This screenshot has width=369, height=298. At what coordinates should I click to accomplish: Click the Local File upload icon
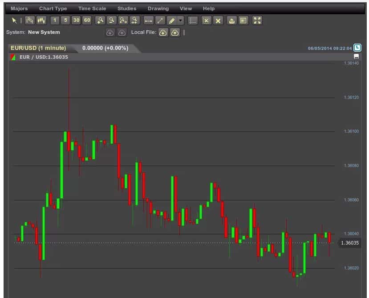174,33
